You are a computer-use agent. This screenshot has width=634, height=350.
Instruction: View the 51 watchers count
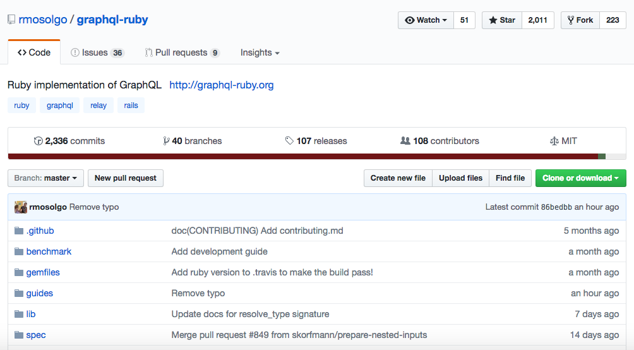tap(464, 20)
